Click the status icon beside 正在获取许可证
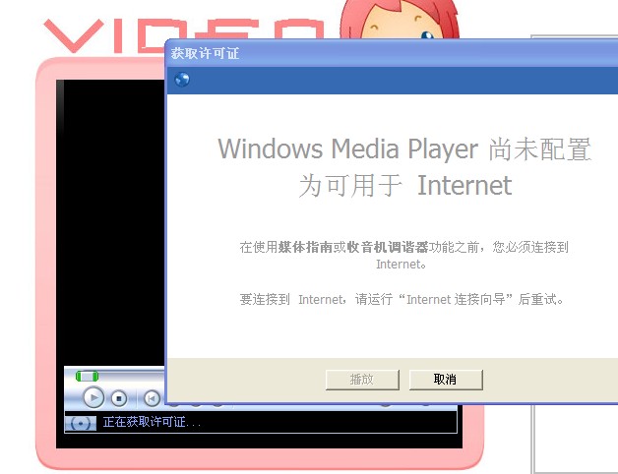Screen dimensions: 618x474 point(81,424)
